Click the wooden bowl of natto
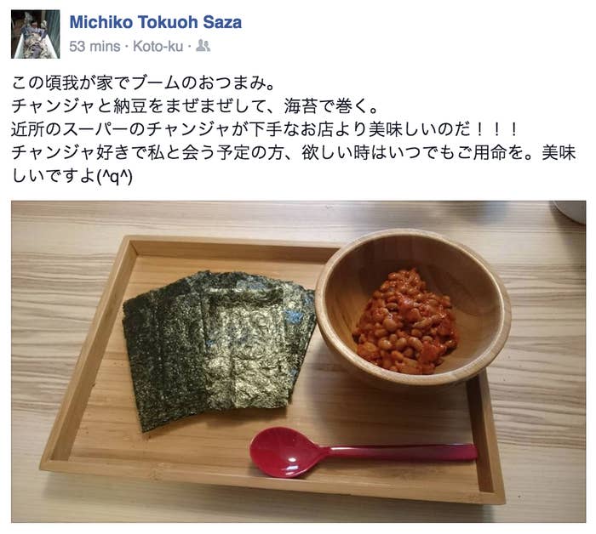The height and width of the screenshot is (534, 596). pyautogui.click(x=413, y=308)
